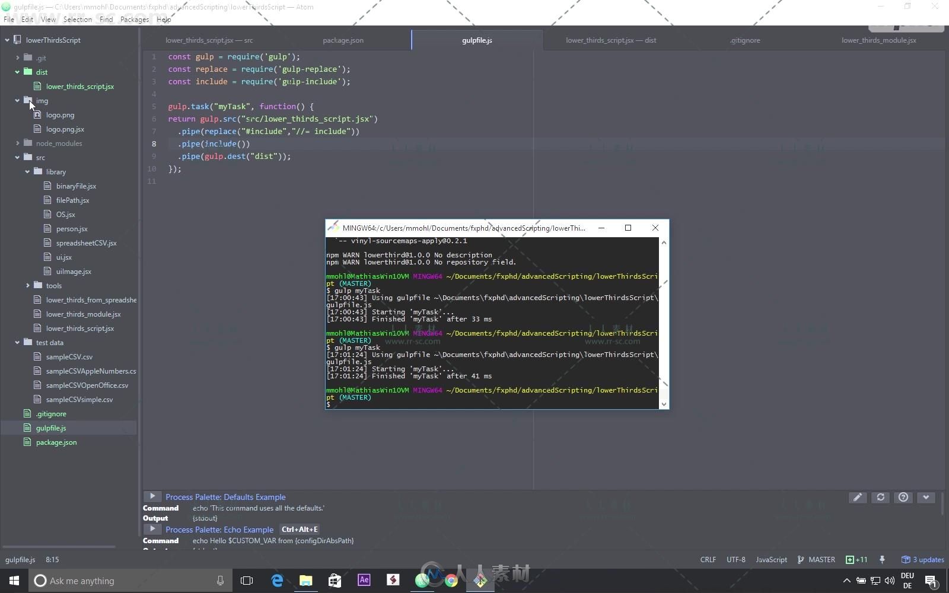Open the git +11 changes indicator

(x=856, y=560)
